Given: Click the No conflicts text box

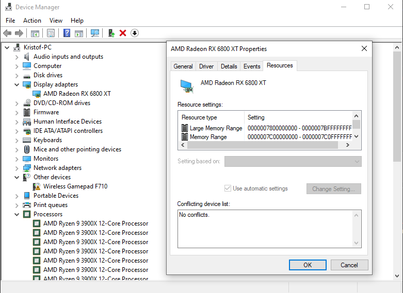Looking at the screenshot, I should click(269, 229).
